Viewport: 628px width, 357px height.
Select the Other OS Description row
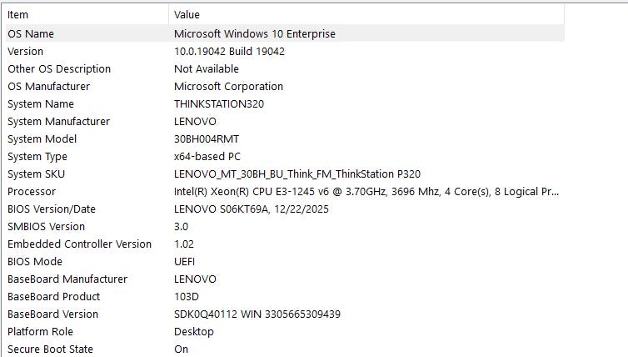pyautogui.click(x=285, y=69)
